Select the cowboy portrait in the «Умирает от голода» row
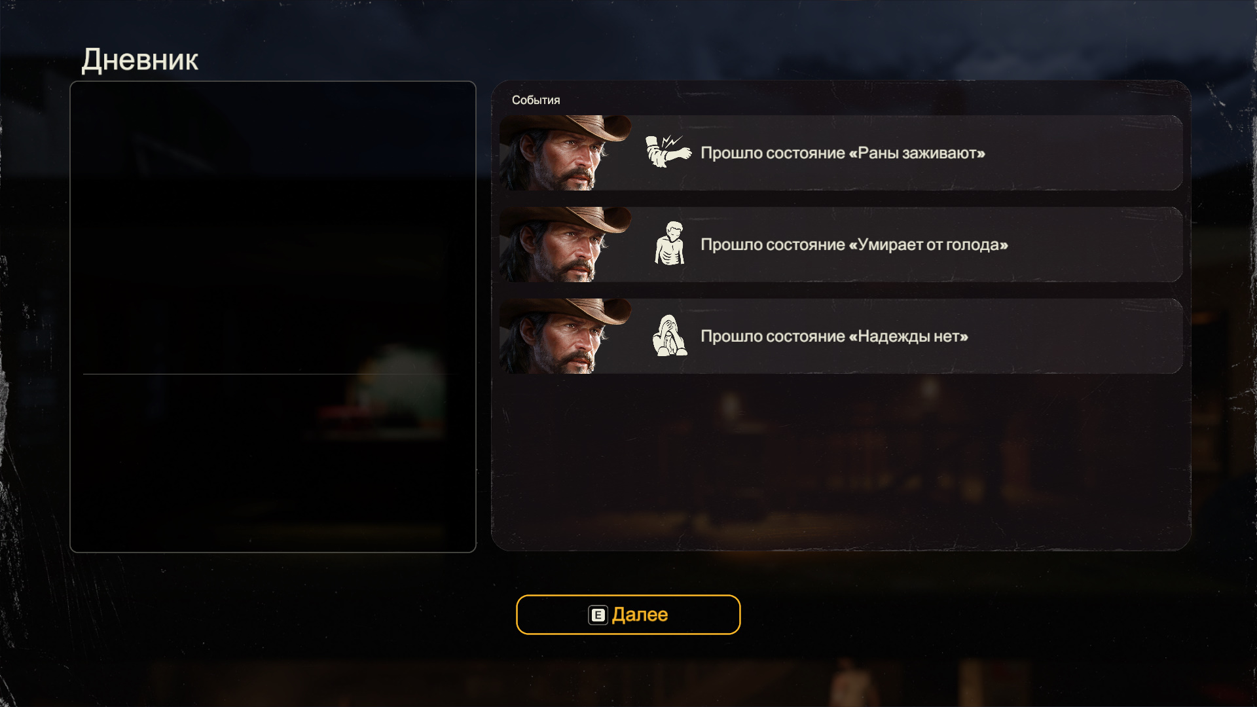The height and width of the screenshot is (707, 1257). [x=565, y=245]
